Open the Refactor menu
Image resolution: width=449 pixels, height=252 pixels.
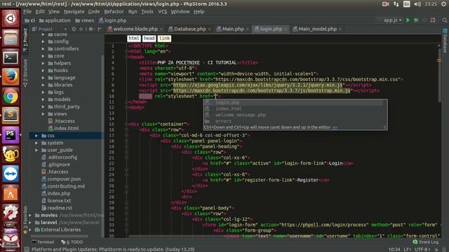(114, 12)
